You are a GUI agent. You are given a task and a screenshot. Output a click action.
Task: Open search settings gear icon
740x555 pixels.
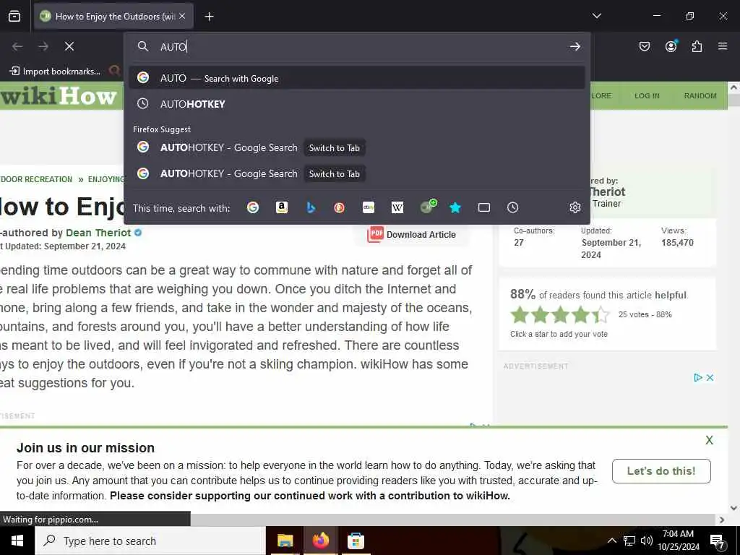point(575,207)
